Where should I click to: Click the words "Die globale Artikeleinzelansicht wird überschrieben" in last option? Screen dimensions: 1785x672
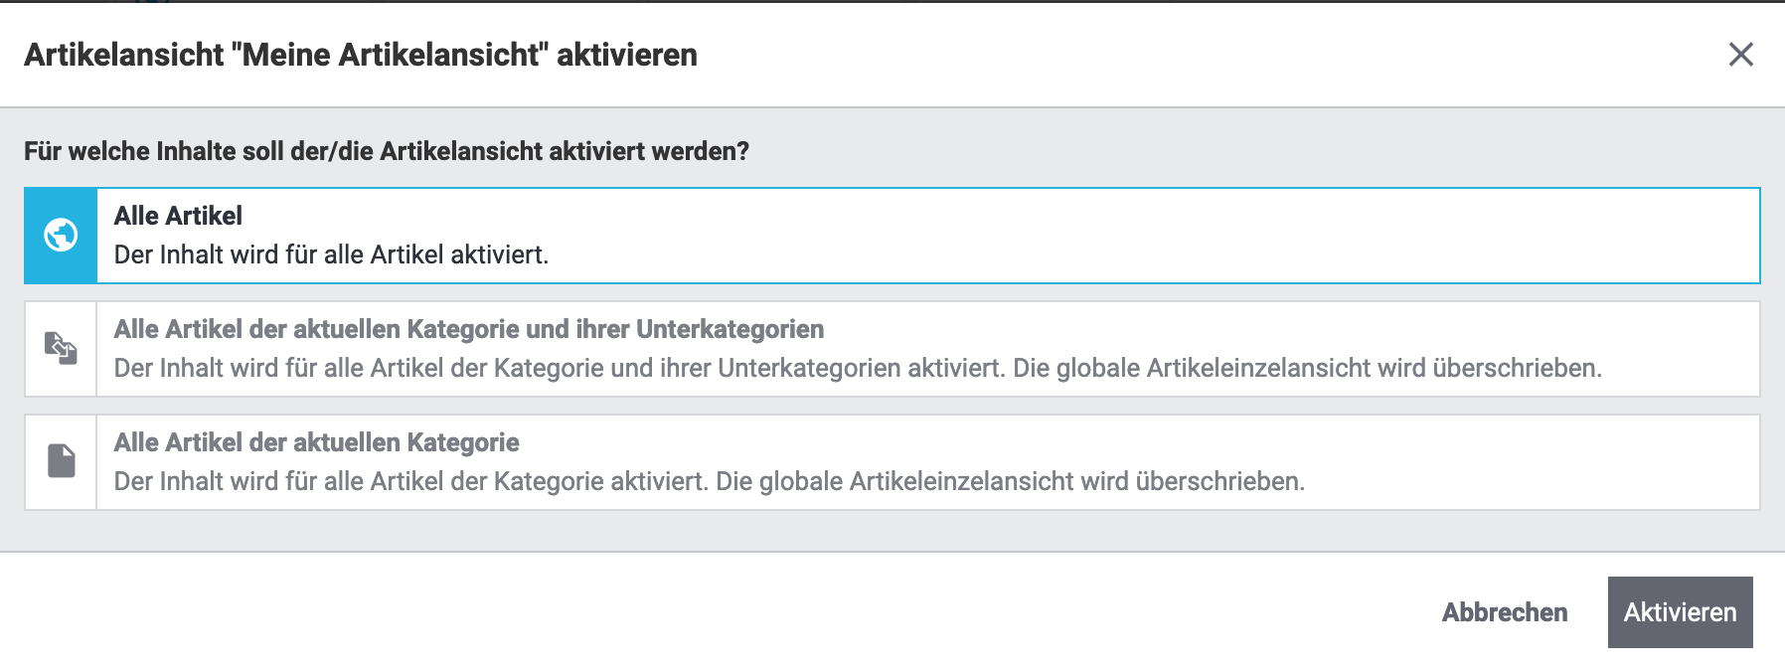pyautogui.click(x=1010, y=482)
